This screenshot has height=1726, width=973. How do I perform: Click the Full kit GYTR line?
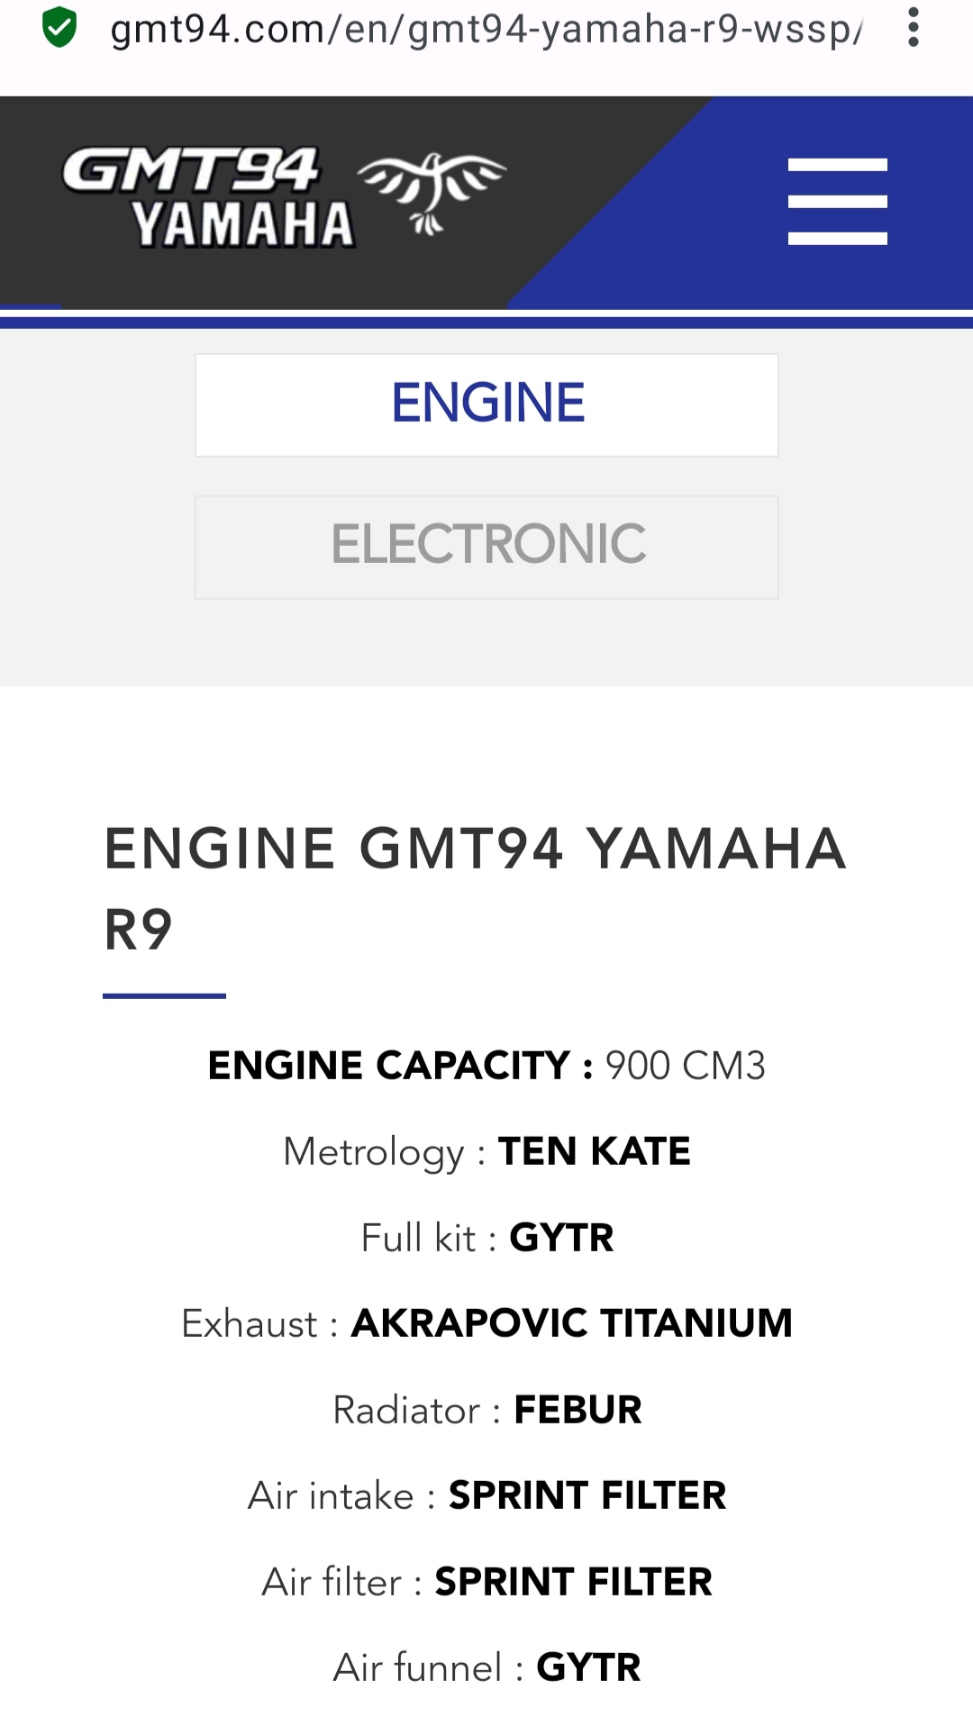click(486, 1238)
